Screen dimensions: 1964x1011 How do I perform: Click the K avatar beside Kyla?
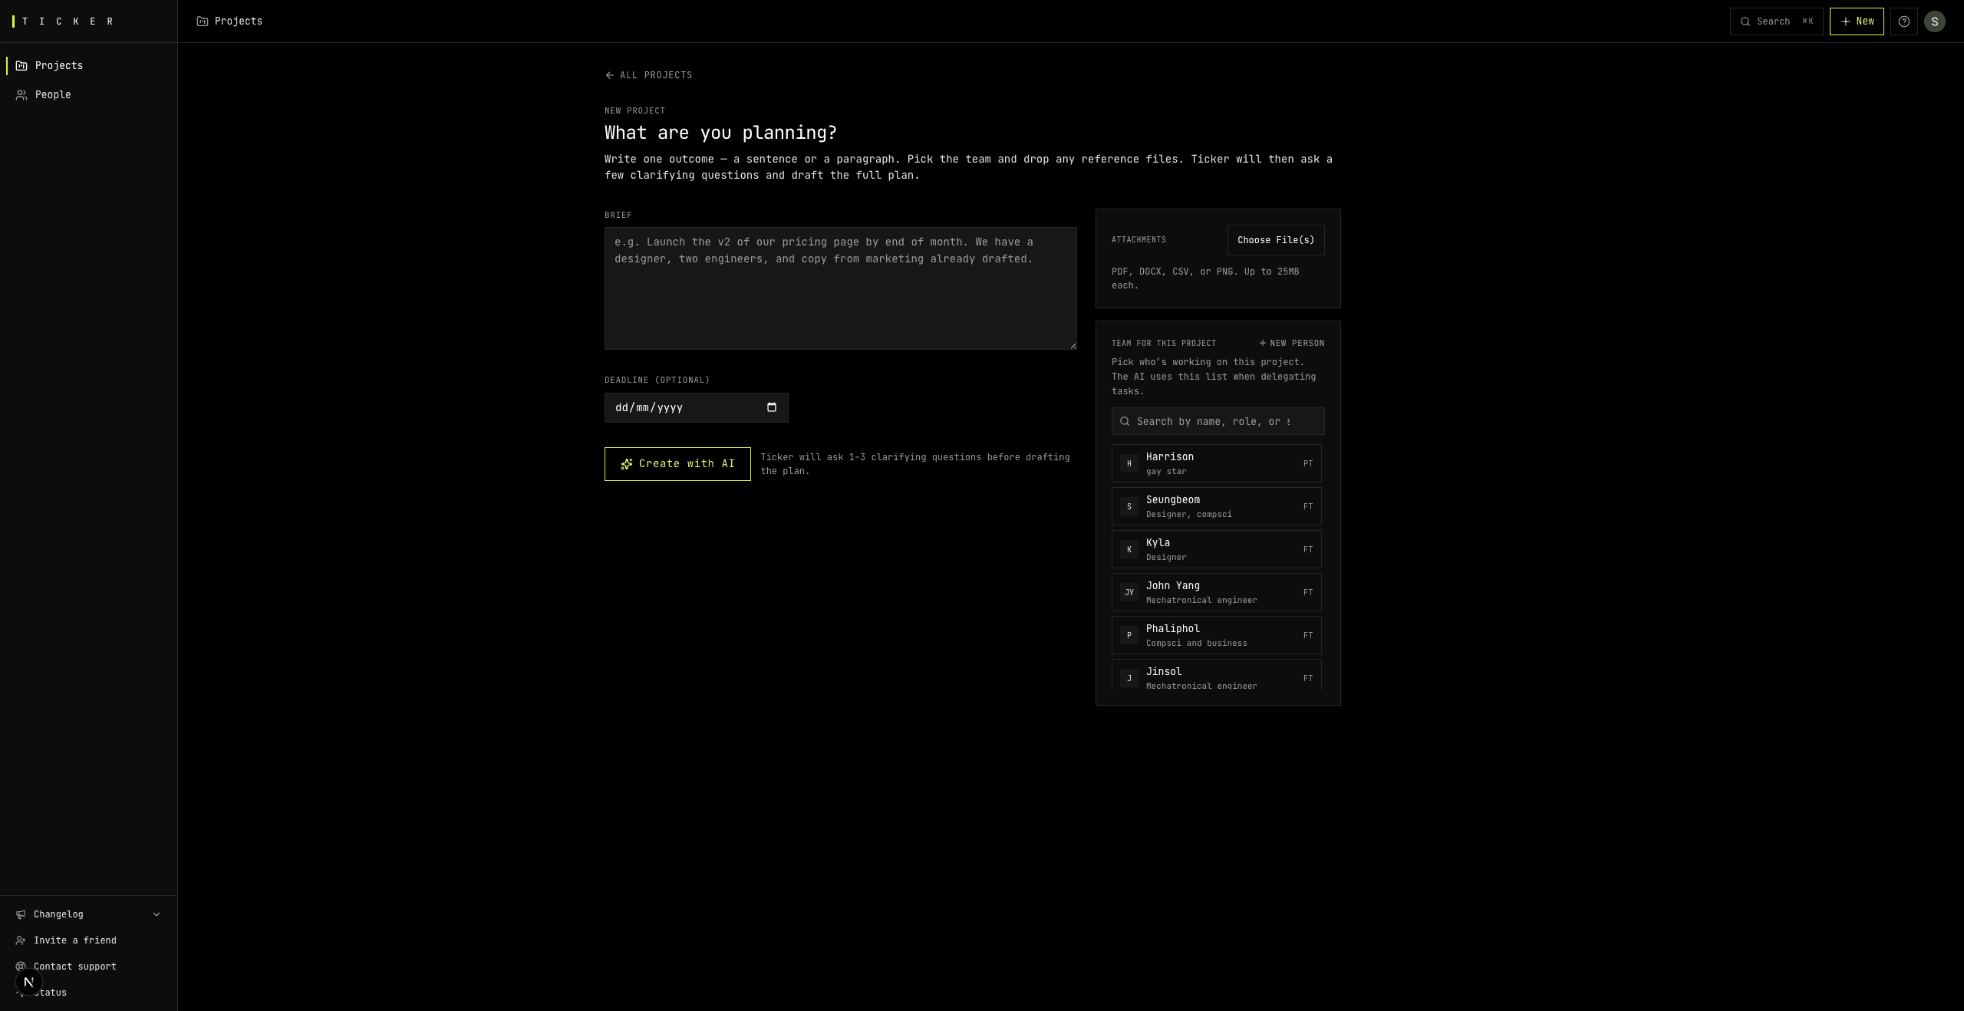(1129, 549)
